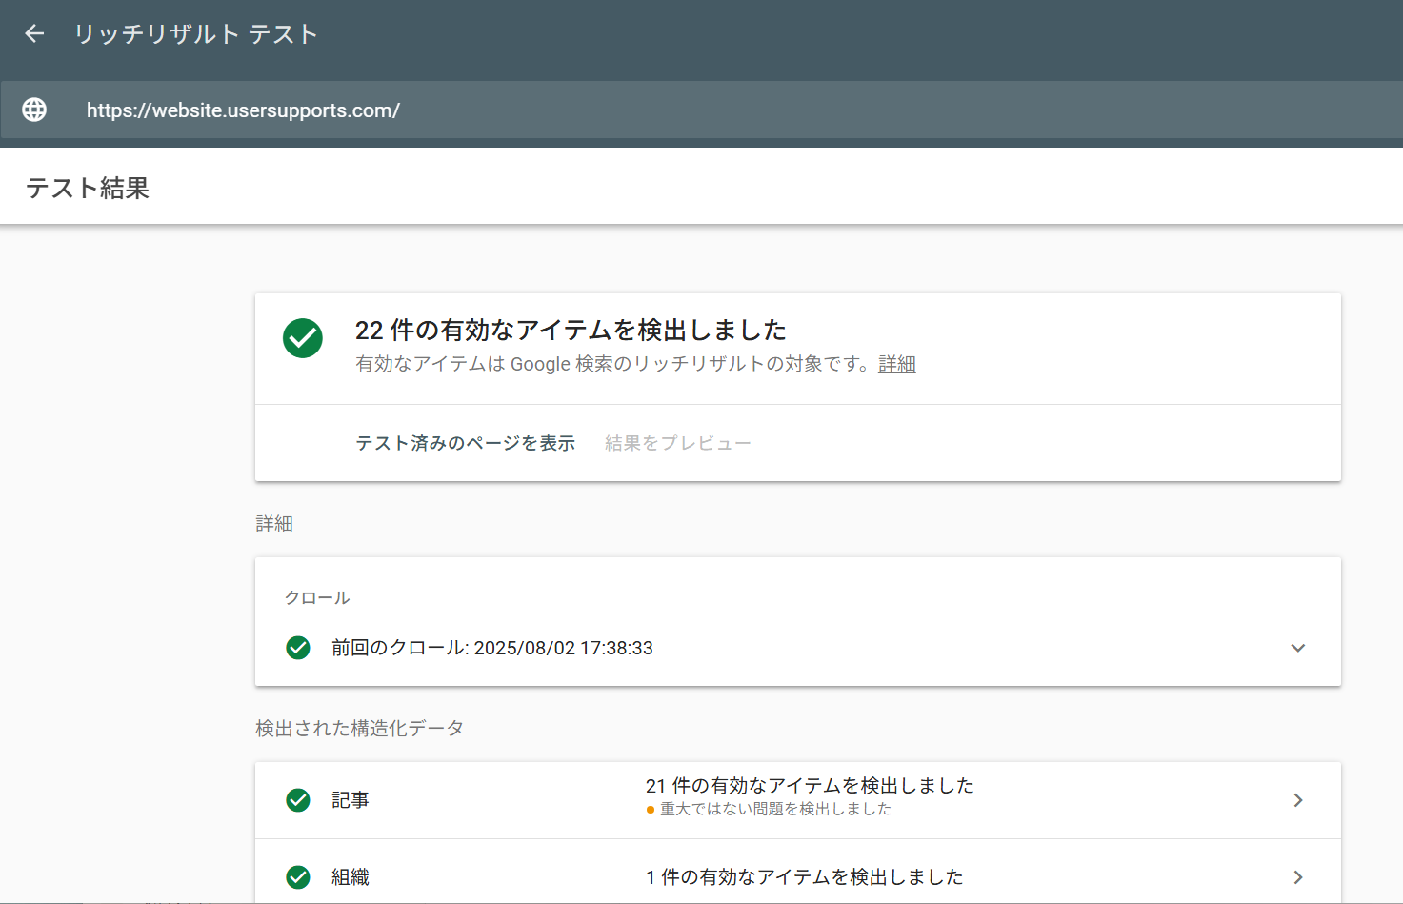Click the globe icon beside the URL
Viewport: 1403px width, 904px height.
tap(34, 110)
